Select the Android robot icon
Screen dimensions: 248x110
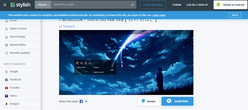(219, 5)
